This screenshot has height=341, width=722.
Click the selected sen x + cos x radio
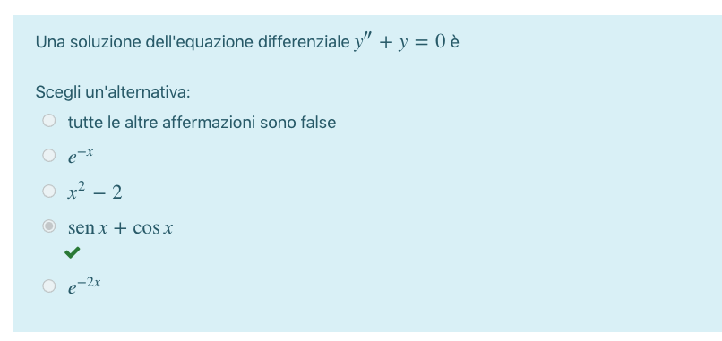pos(48,226)
